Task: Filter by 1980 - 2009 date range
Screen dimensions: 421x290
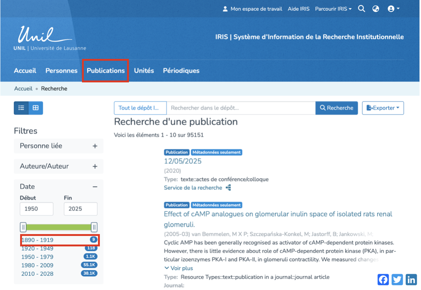Action: pos(37,265)
